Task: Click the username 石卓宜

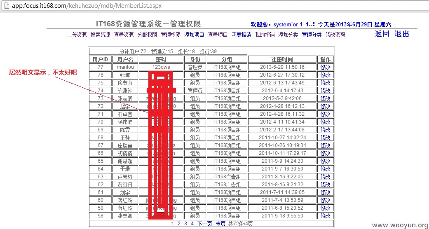Action: (125, 114)
